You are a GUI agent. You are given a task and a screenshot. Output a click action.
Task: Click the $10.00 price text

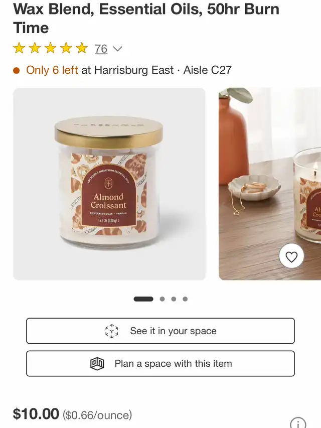tap(36, 414)
